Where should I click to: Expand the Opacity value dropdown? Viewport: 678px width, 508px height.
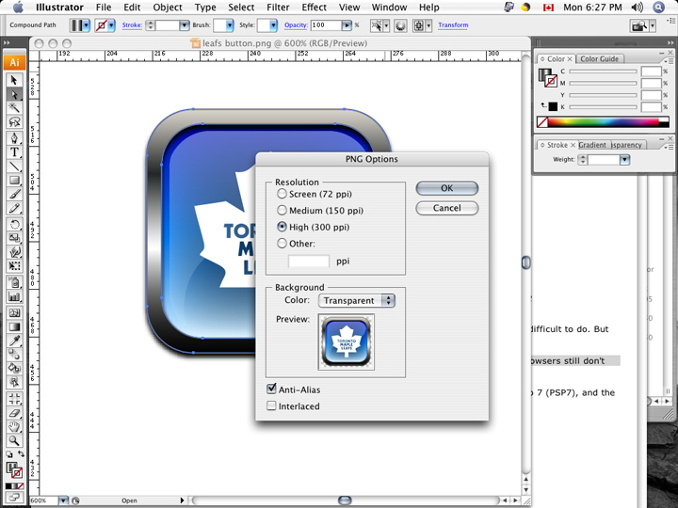coord(347,25)
